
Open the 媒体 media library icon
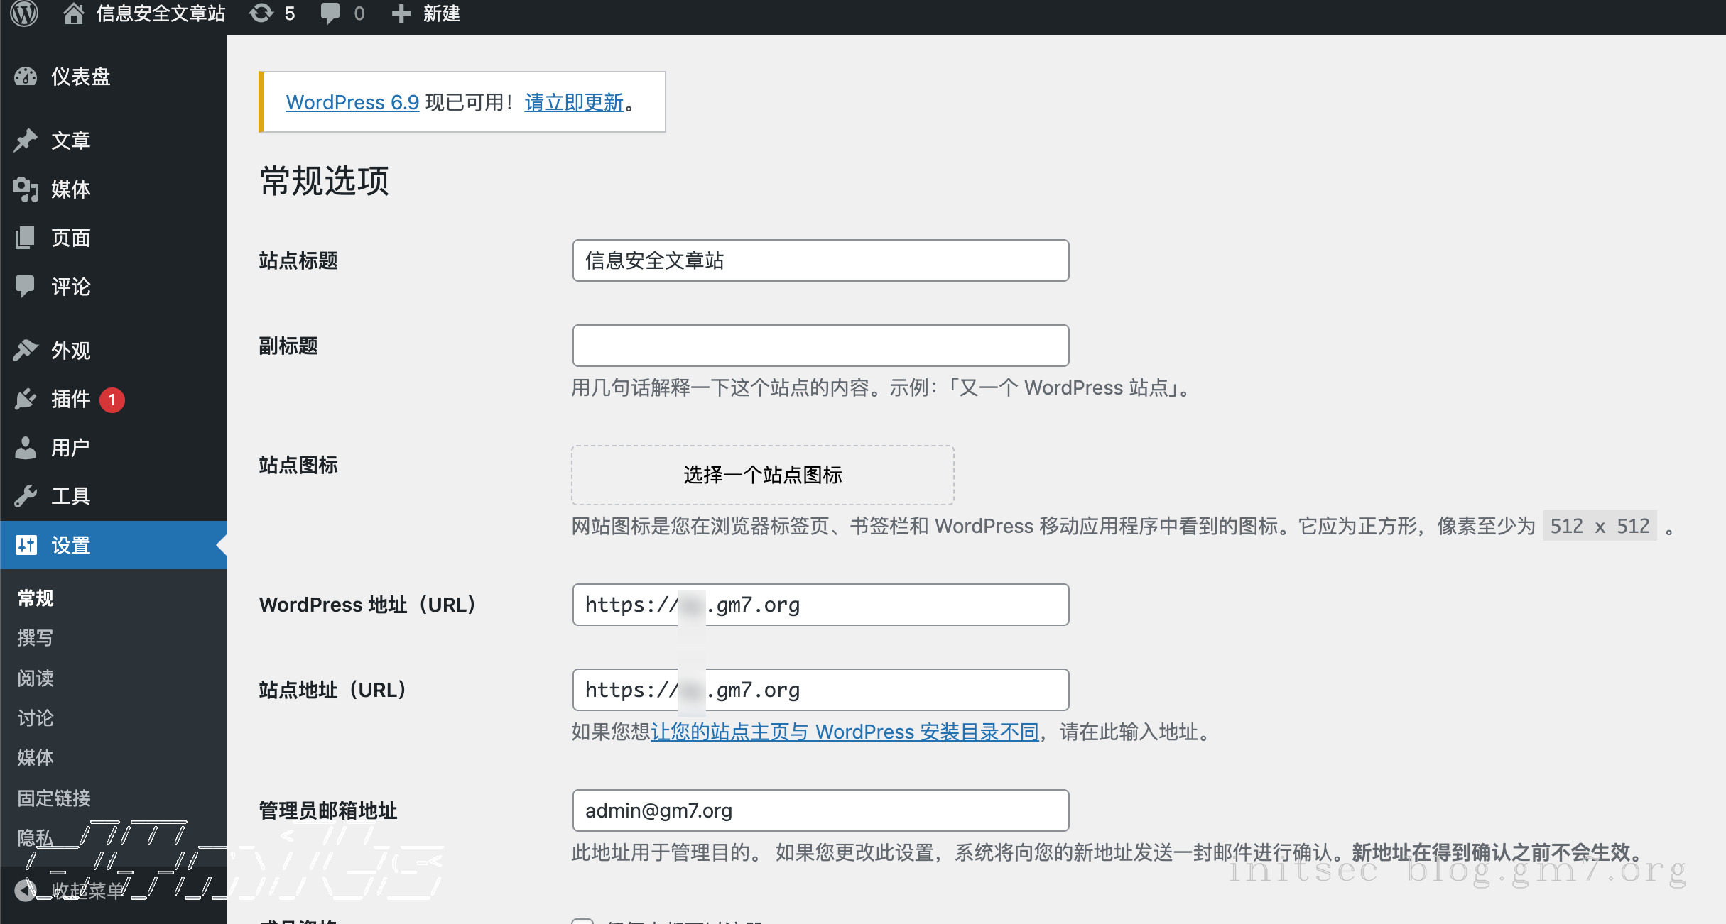coord(70,189)
